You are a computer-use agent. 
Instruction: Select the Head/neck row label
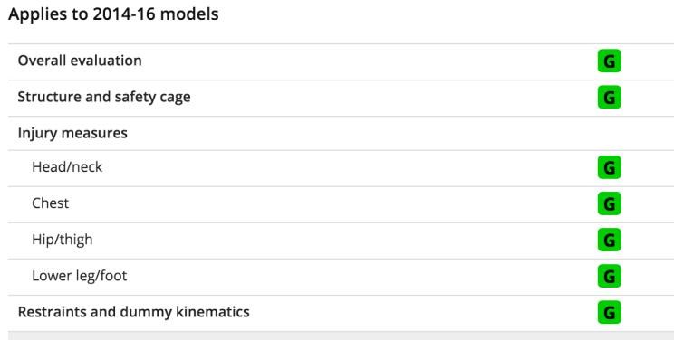(67, 166)
